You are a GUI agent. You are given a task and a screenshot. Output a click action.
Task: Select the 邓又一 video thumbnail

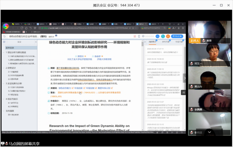210,55
